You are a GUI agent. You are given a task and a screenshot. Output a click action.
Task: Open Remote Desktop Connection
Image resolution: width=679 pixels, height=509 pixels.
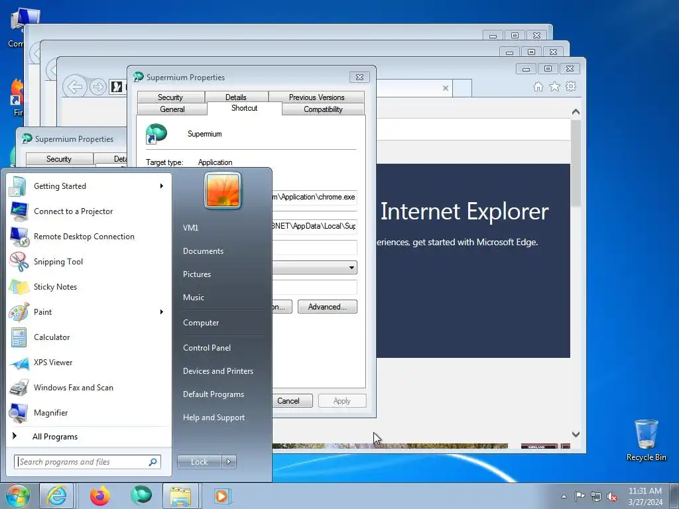pos(89,237)
